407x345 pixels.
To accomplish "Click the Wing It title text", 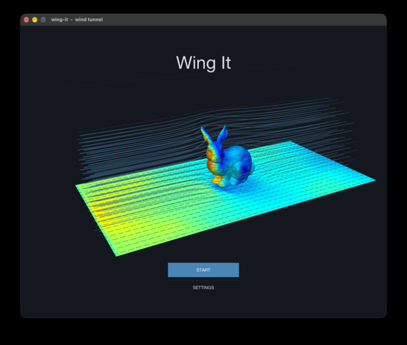I will (x=204, y=63).
